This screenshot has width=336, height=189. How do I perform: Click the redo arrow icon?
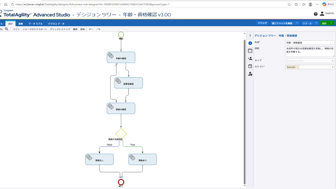(x=98, y=29)
